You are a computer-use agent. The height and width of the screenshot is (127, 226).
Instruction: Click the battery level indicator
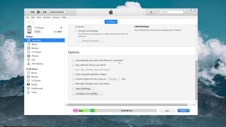pyautogui.click(x=59, y=32)
